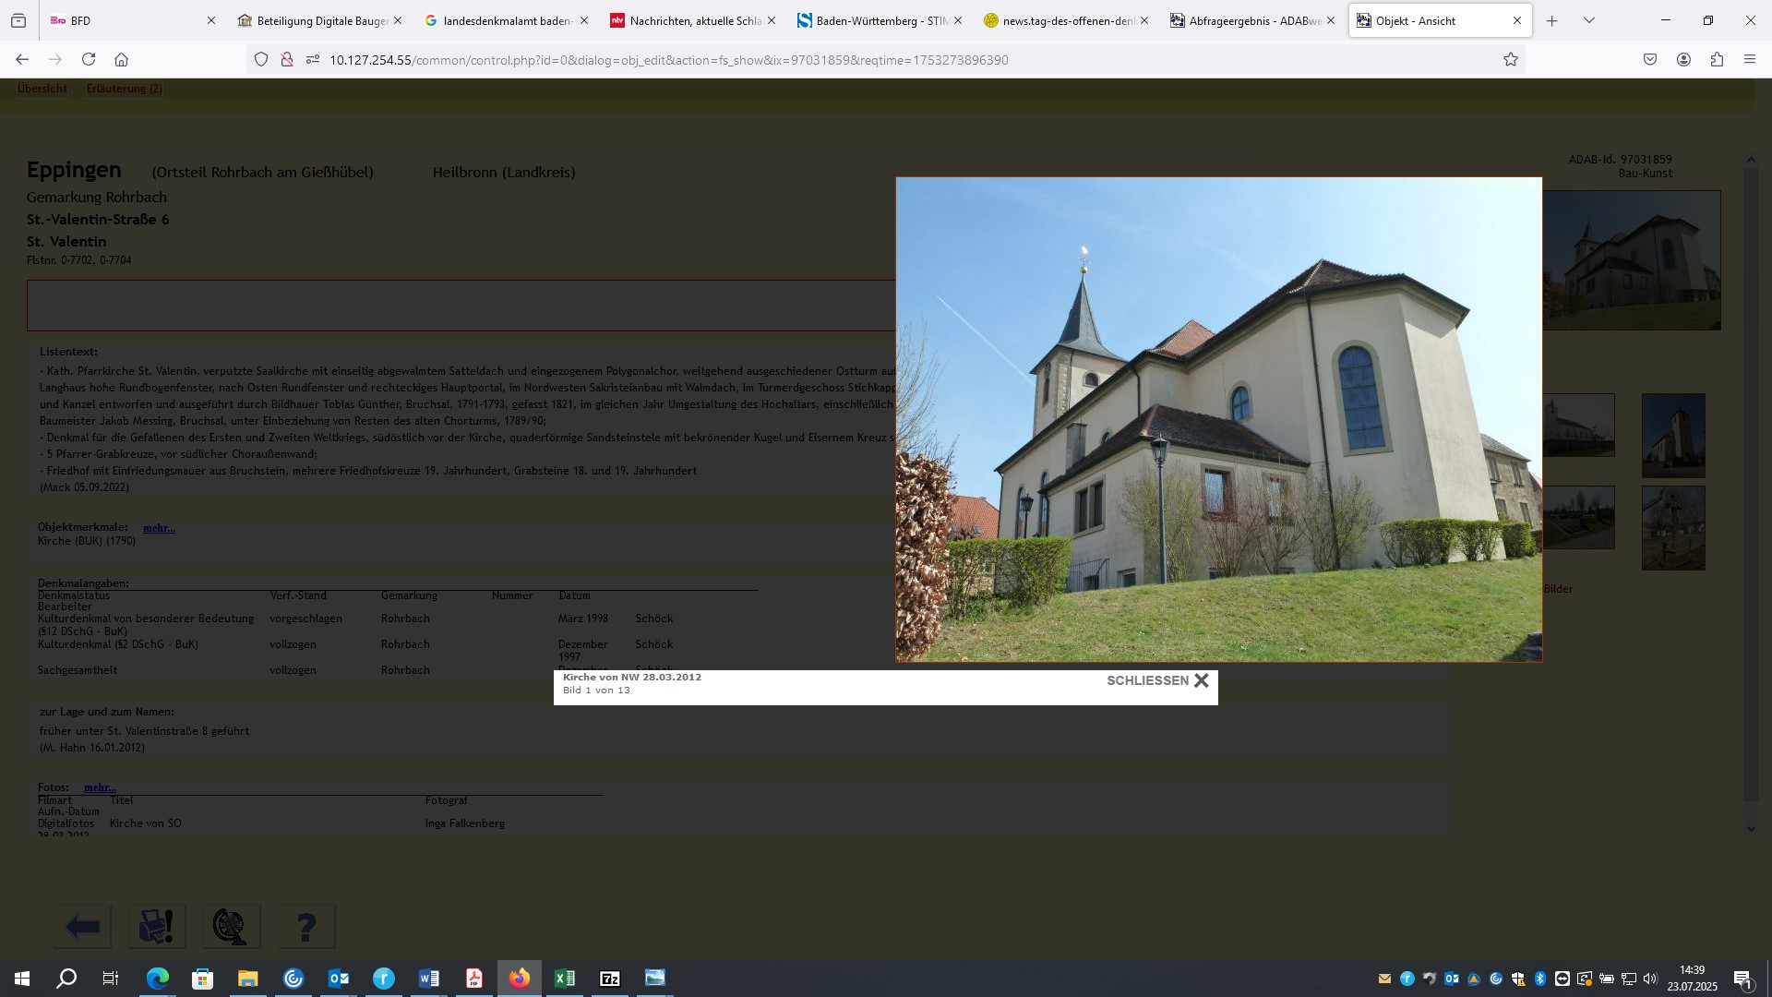Switch to the Beteiligung Digitale Baugenehmigung tab

[x=314, y=20]
